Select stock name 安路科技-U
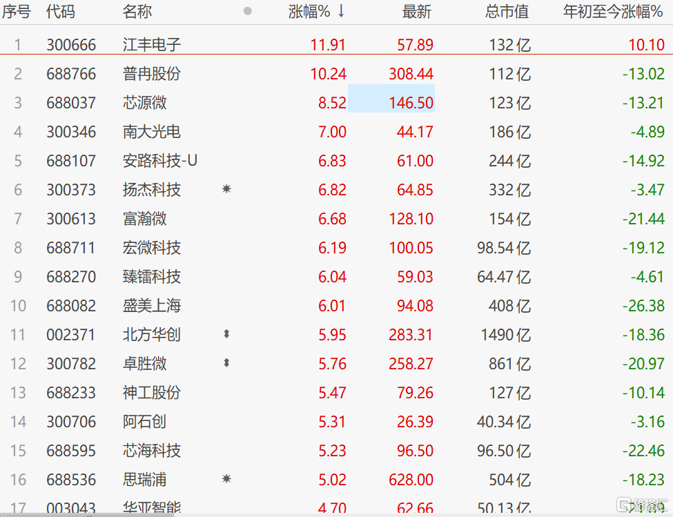Image resolution: width=673 pixels, height=517 pixels. pos(160,161)
